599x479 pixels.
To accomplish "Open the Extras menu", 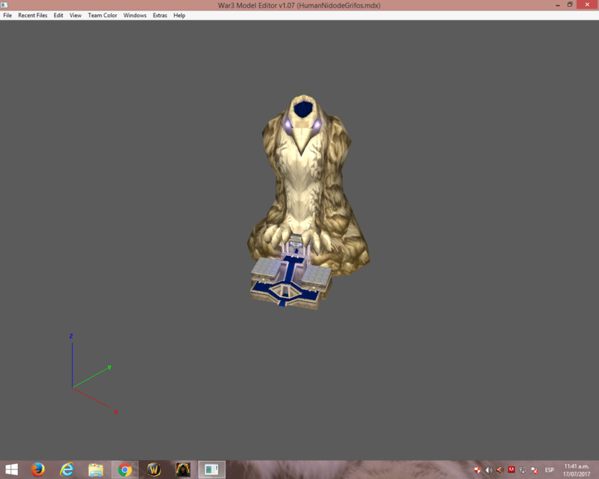I will (x=159, y=15).
